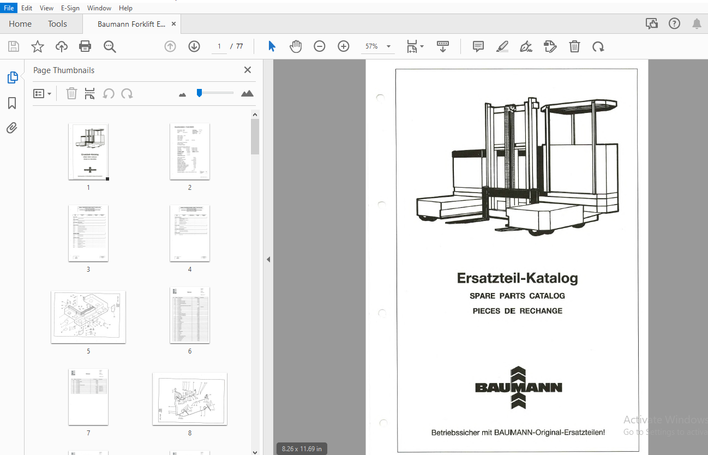The width and height of the screenshot is (708, 455).
Task: Click the 8.26 x 11.69 in page size label
Action: point(302,449)
